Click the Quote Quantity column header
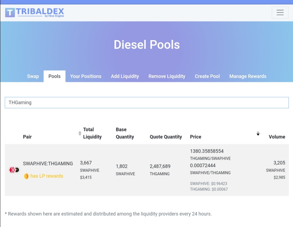Screen dimensions: 293x227 click(x=166, y=137)
